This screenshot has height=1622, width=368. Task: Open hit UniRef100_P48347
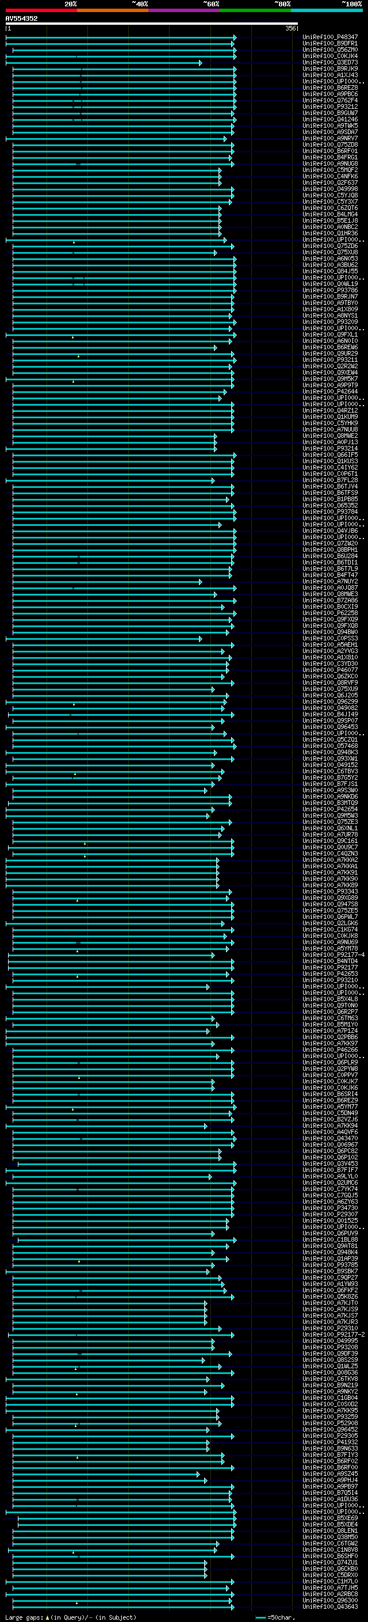(x=330, y=37)
